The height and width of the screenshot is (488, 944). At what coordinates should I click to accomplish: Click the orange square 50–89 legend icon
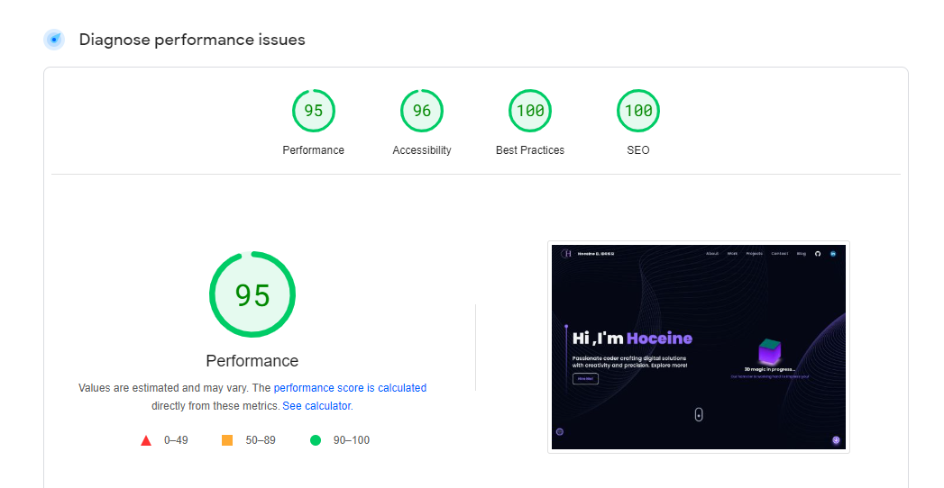227,440
